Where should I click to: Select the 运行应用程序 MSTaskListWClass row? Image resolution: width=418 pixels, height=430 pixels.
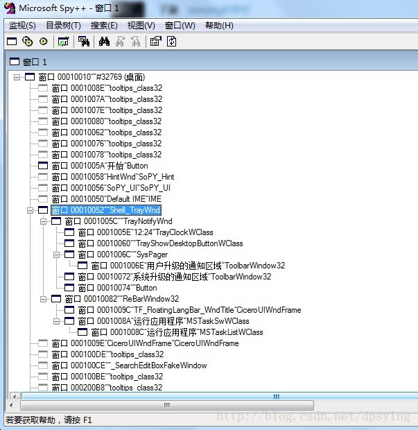point(177,332)
